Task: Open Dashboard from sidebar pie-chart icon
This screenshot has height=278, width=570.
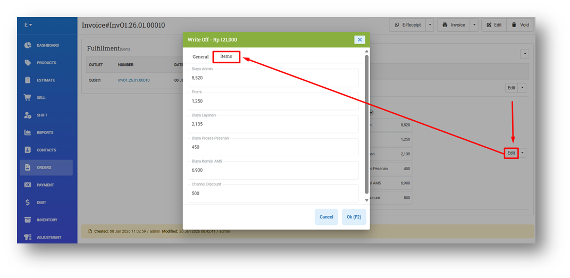Action: tap(28, 45)
